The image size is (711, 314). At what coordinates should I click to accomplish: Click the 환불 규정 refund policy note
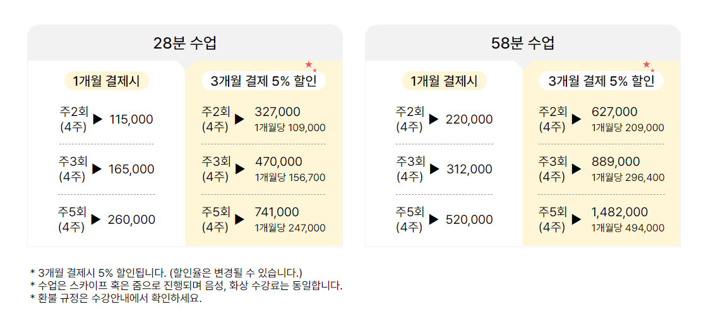(116, 299)
